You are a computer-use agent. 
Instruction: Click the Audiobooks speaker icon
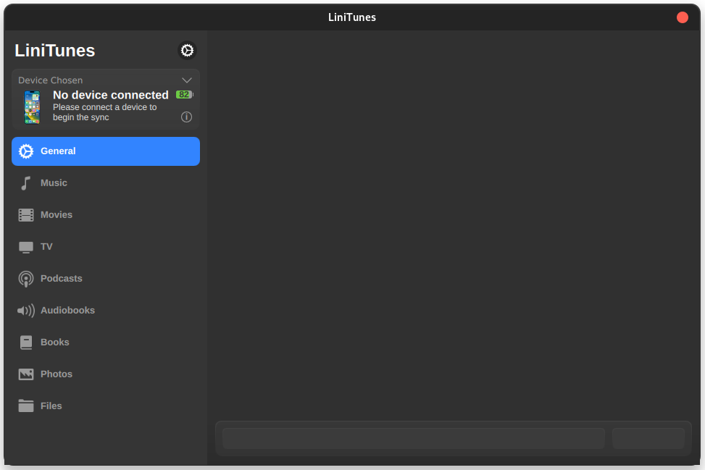click(x=26, y=311)
